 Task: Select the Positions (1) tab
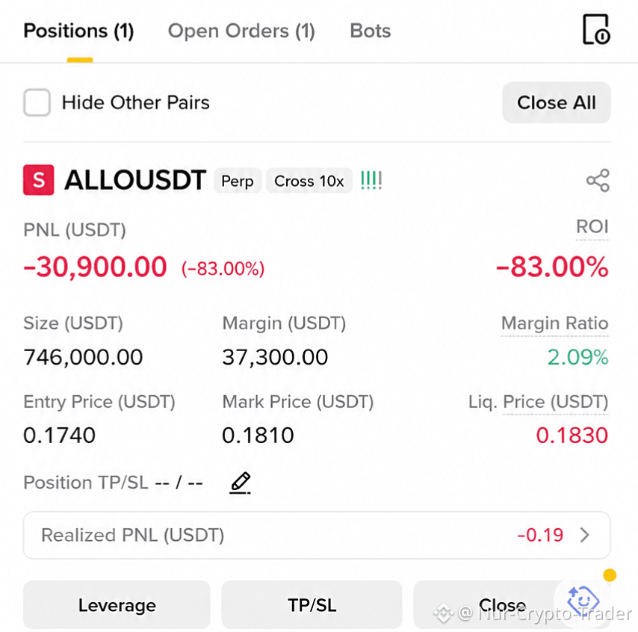click(x=78, y=31)
